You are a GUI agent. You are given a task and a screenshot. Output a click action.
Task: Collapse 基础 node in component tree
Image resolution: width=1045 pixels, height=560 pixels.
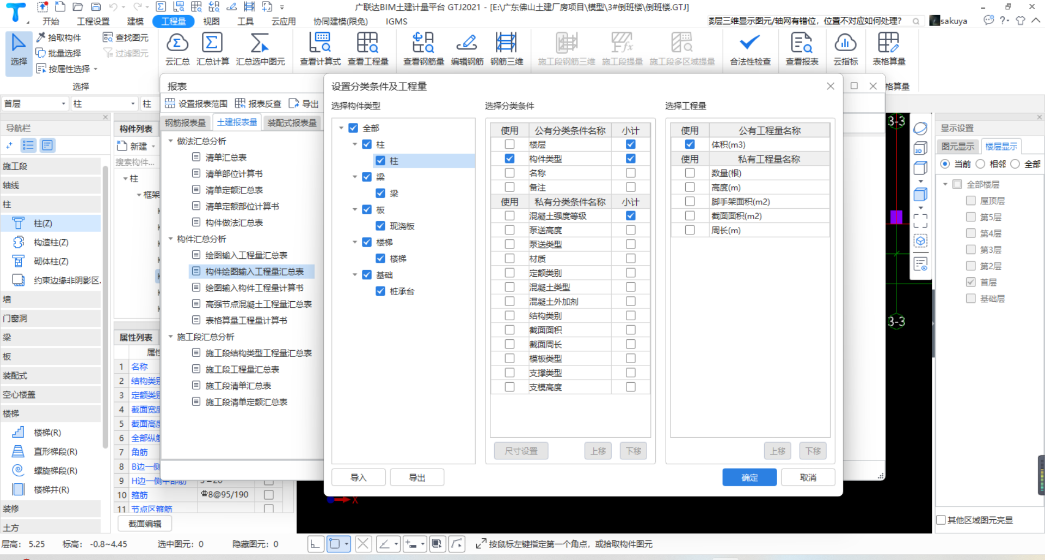pyautogui.click(x=355, y=275)
